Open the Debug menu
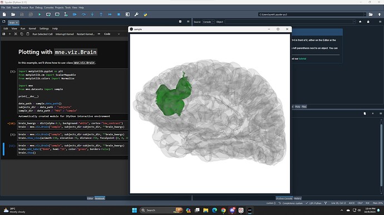This screenshot has width=384, height=215. [x=39, y=8]
